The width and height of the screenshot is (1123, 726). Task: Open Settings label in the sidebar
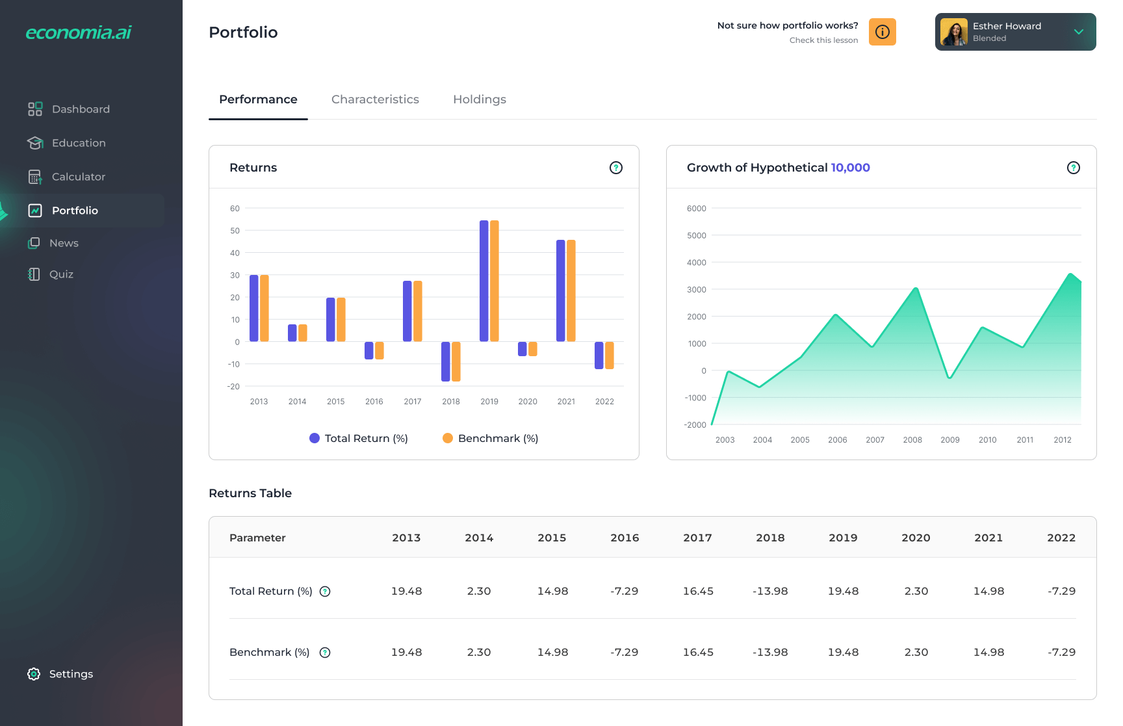pos(71,674)
